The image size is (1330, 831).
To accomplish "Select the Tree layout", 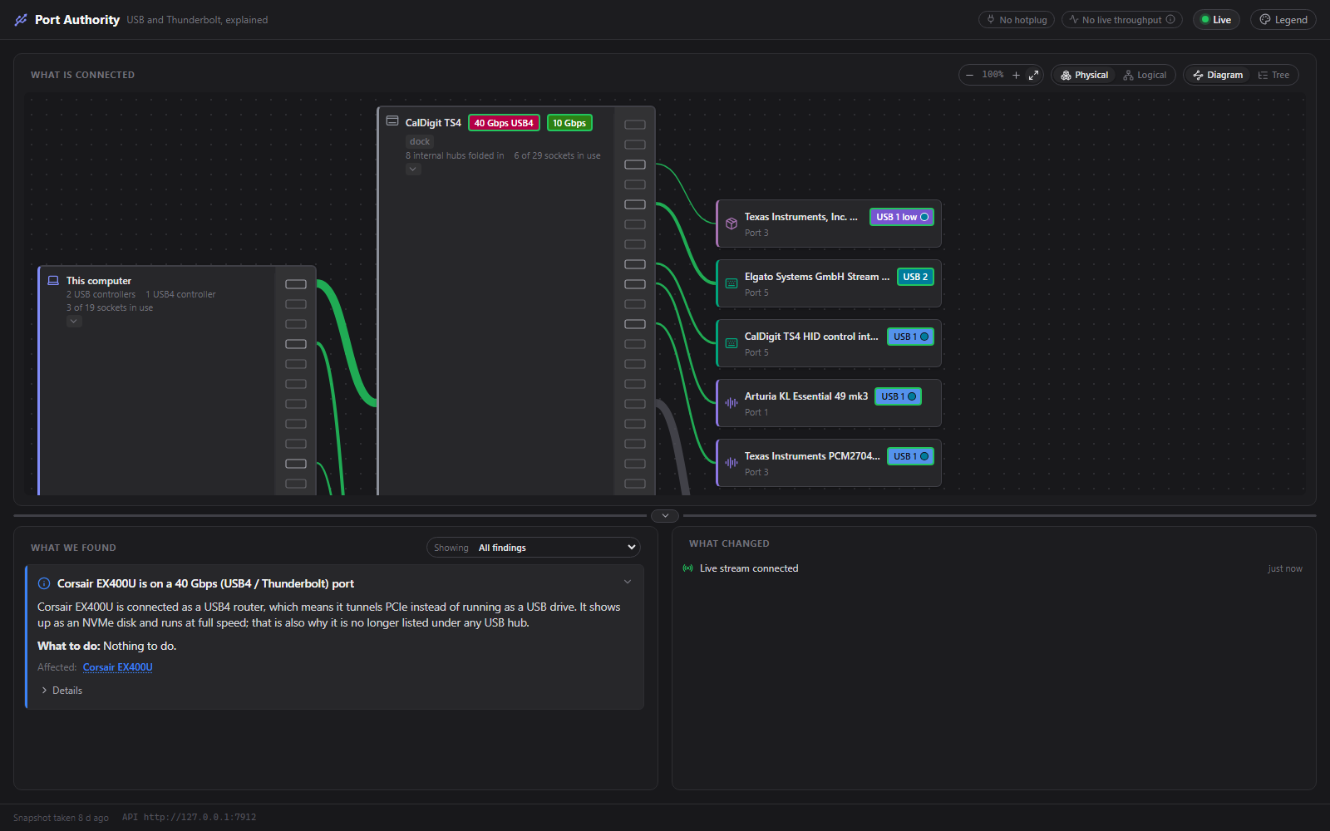I will (x=1273, y=75).
